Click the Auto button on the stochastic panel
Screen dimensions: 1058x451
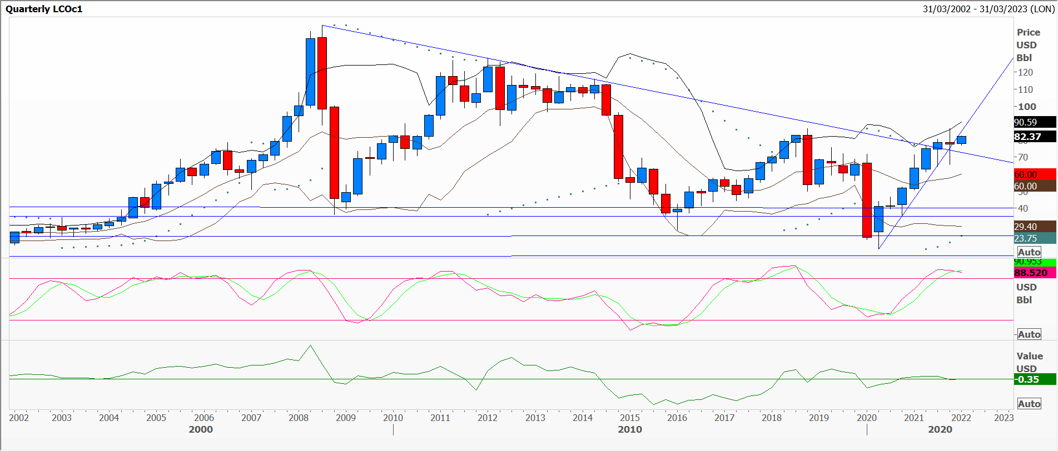(1029, 334)
